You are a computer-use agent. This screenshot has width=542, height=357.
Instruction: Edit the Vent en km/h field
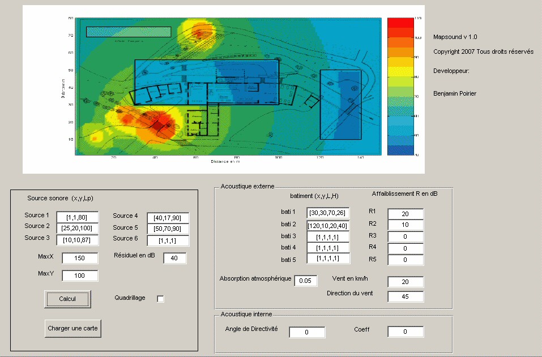tap(406, 282)
